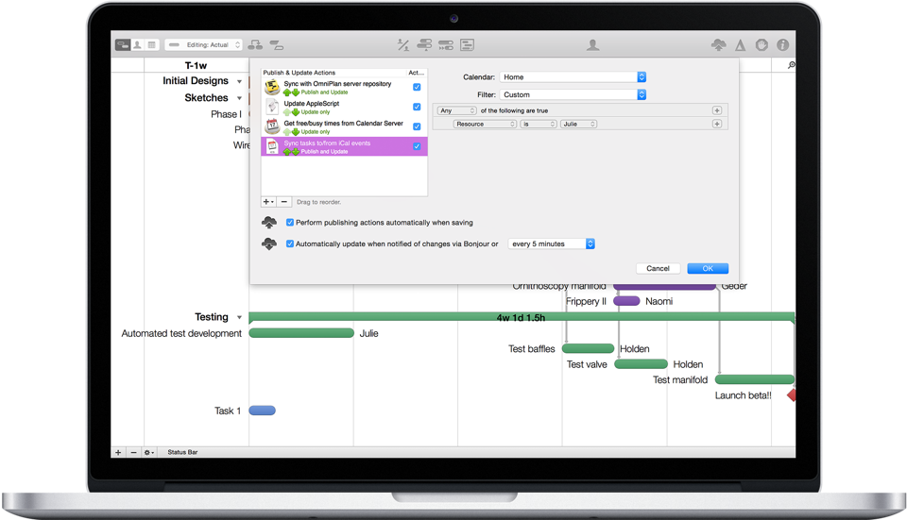
Task: Collapse the Initial Designs group
Action: (239, 81)
